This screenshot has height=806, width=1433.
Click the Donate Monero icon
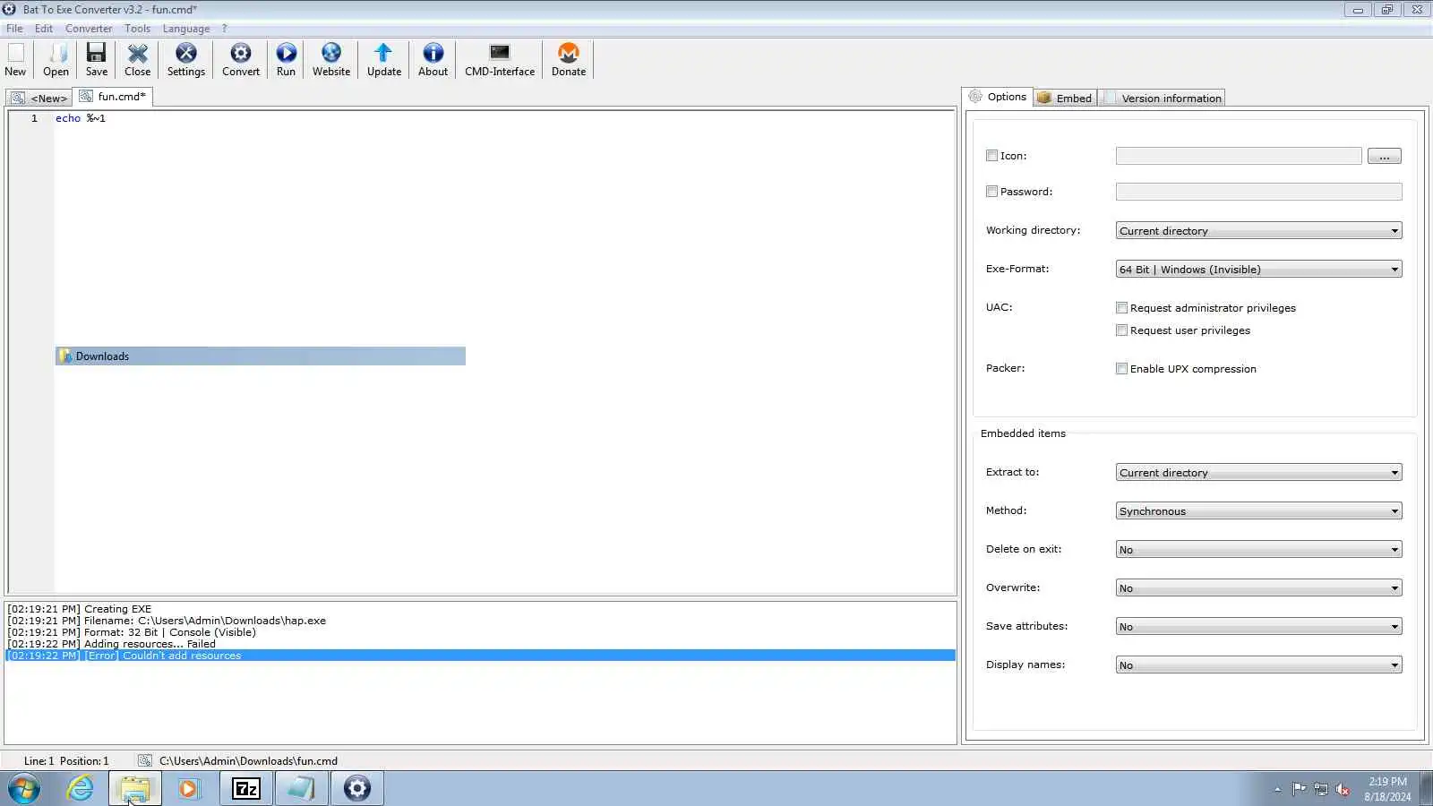pyautogui.click(x=569, y=60)
